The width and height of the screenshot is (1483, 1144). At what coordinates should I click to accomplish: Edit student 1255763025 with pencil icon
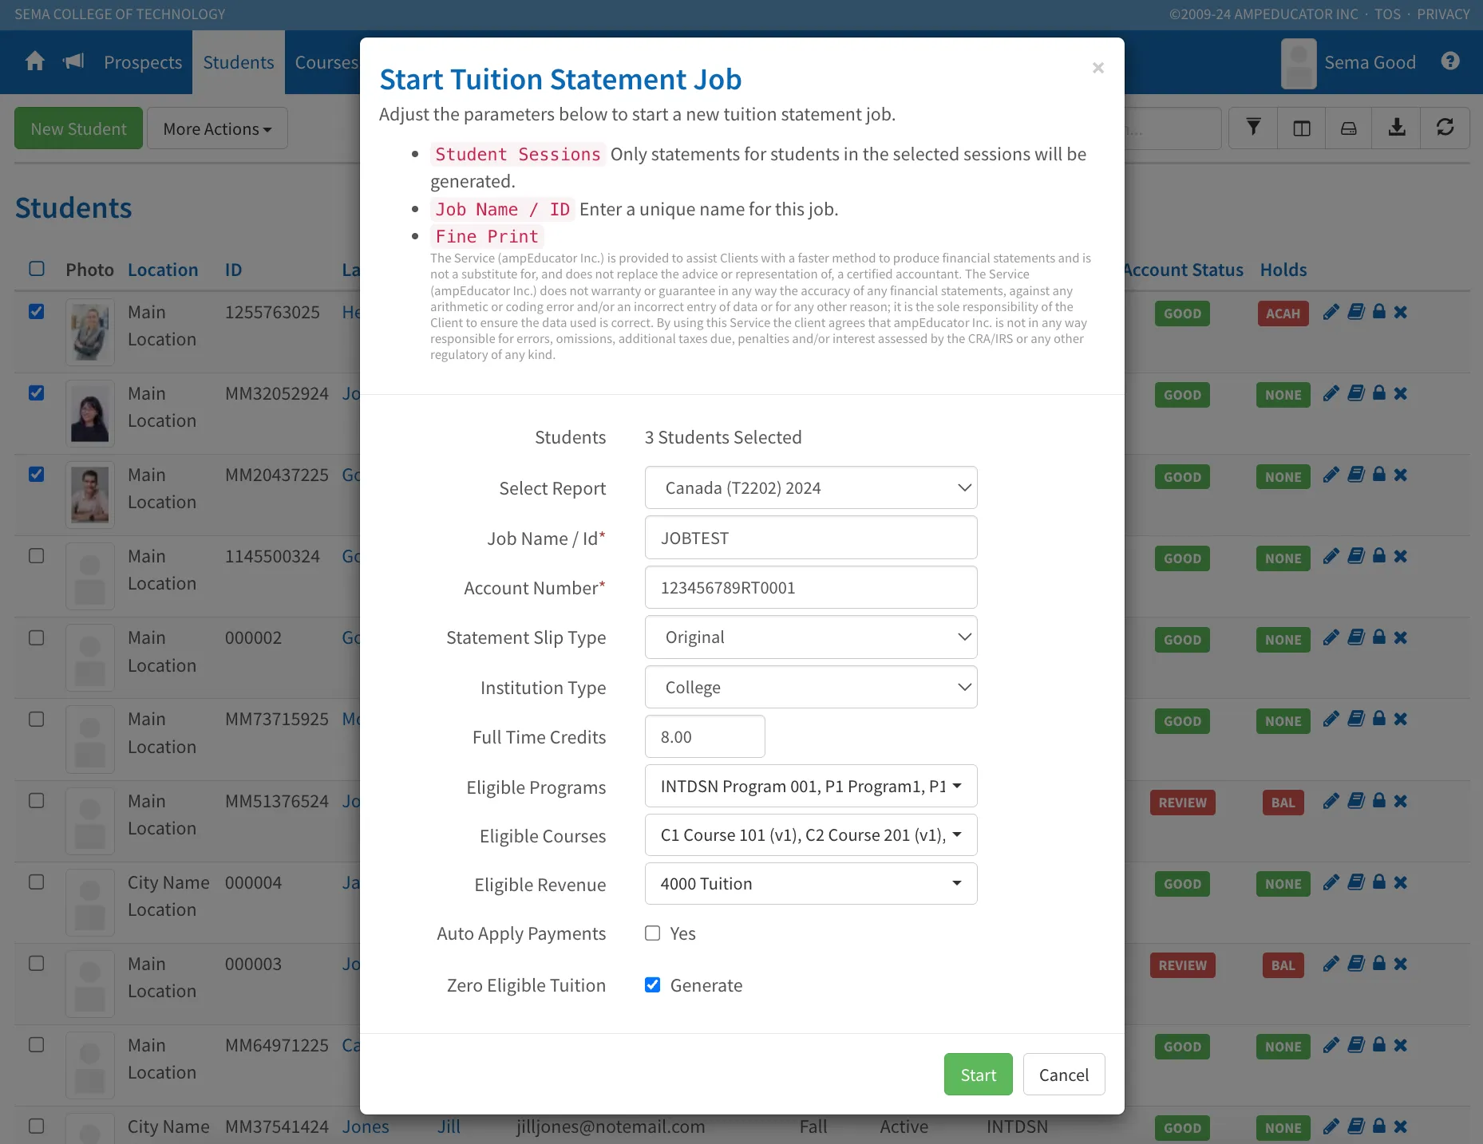click(x=1331, y=312)
